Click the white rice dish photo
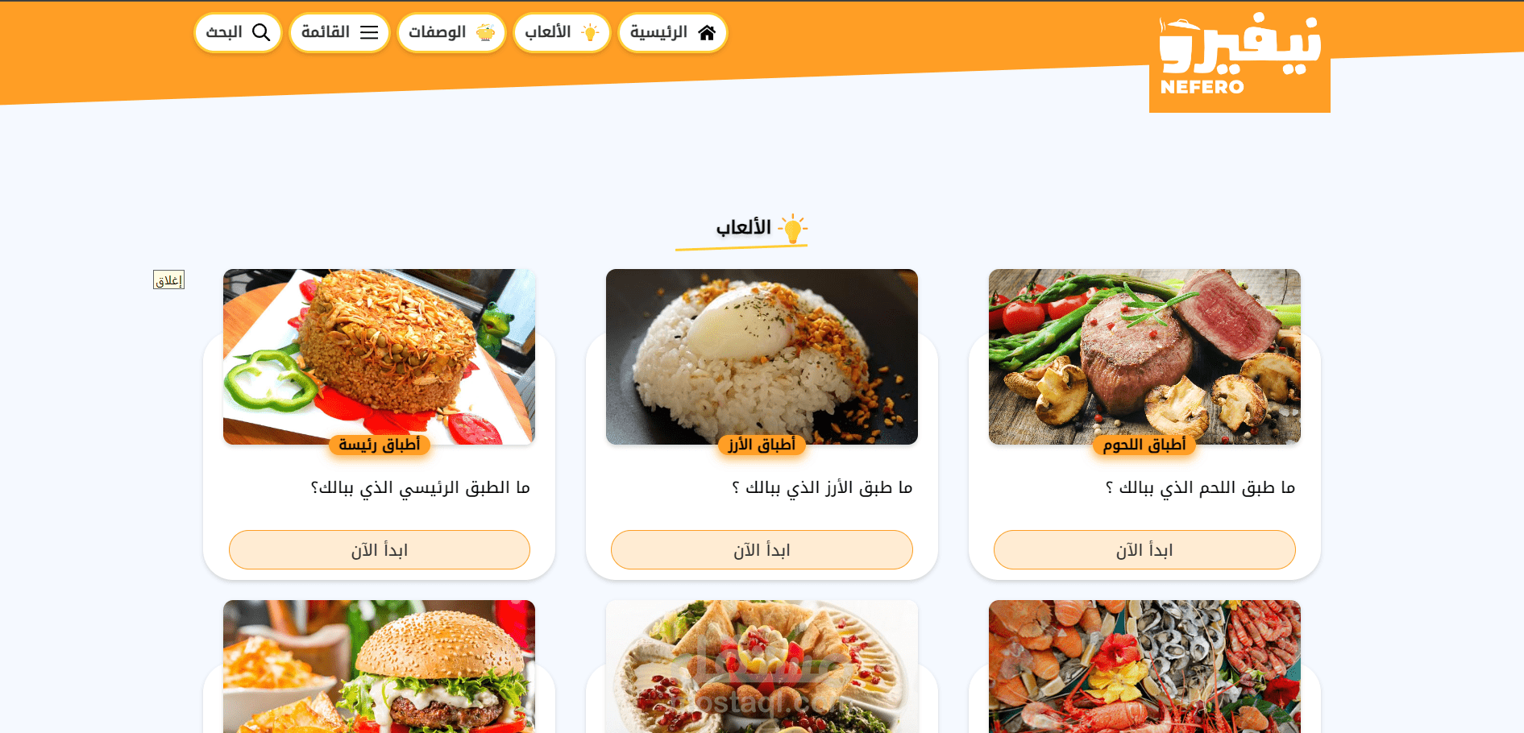This screenshot has height=733, width=1524. (x=762, y=356)
